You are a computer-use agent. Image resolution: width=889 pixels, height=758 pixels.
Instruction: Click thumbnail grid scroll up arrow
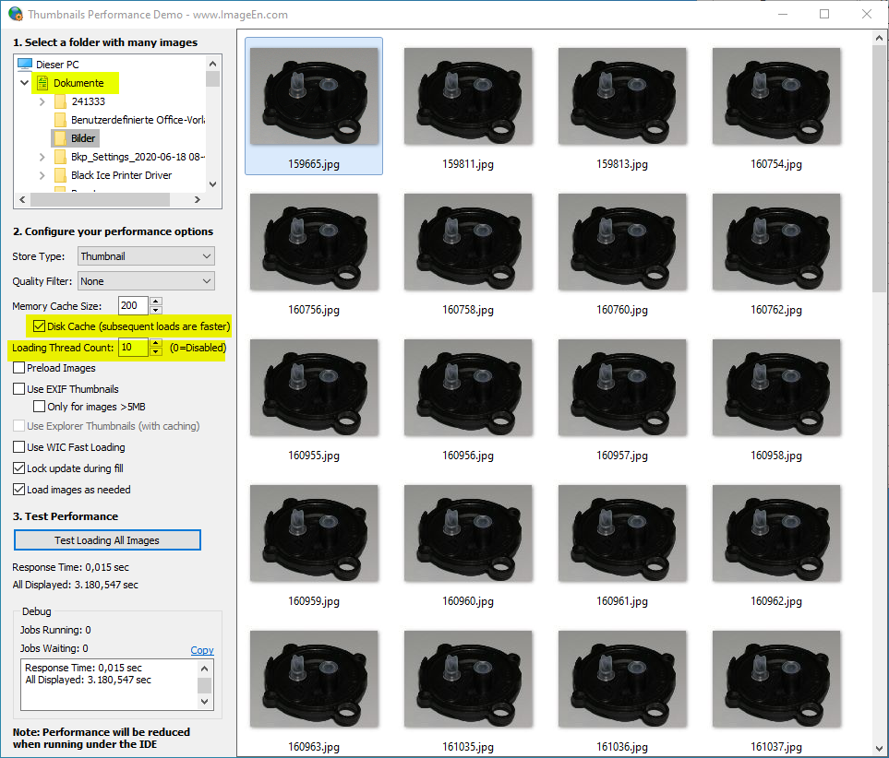tap(880, 38)
